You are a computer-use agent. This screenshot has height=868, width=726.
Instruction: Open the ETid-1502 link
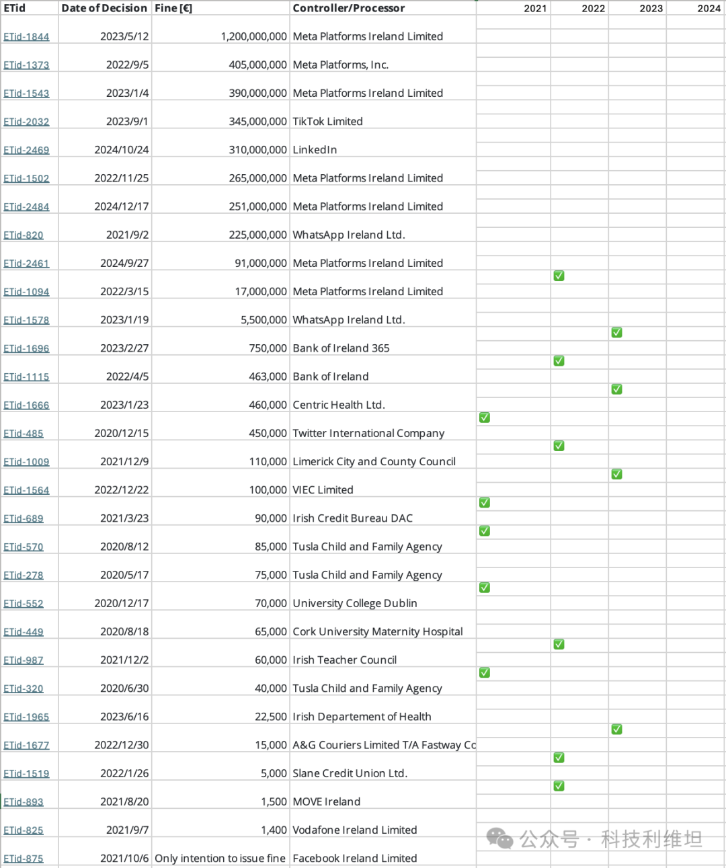coord(26,178)
